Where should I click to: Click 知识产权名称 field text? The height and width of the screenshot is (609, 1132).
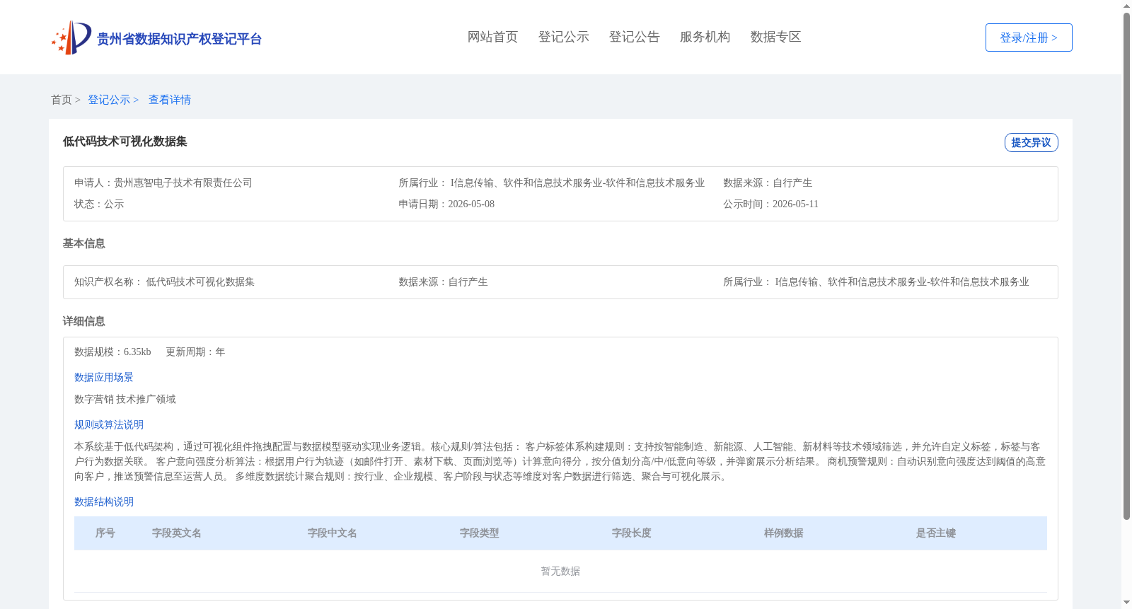pyautogui.click(x=164, y=282)
